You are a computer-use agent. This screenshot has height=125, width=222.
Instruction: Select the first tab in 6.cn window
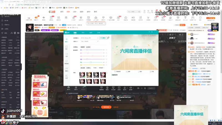click(75, 33)
